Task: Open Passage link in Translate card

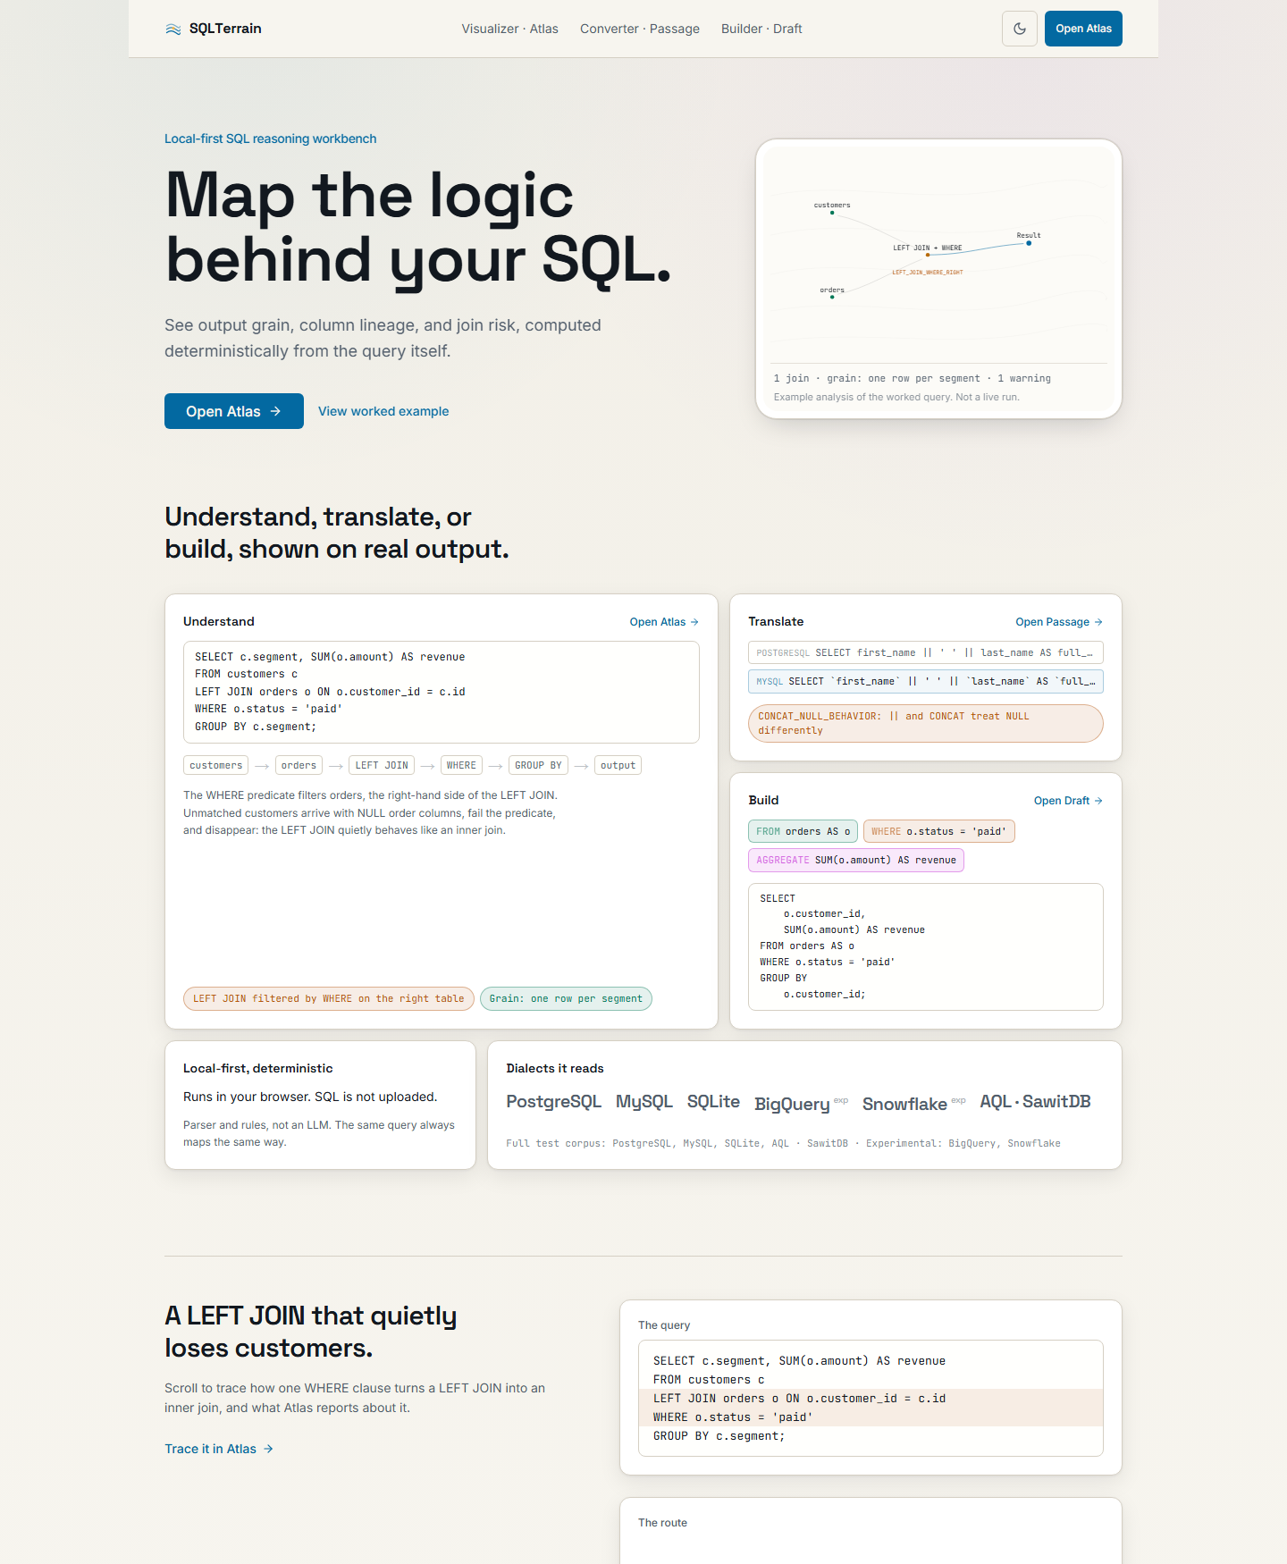Action: (1059, 622)
